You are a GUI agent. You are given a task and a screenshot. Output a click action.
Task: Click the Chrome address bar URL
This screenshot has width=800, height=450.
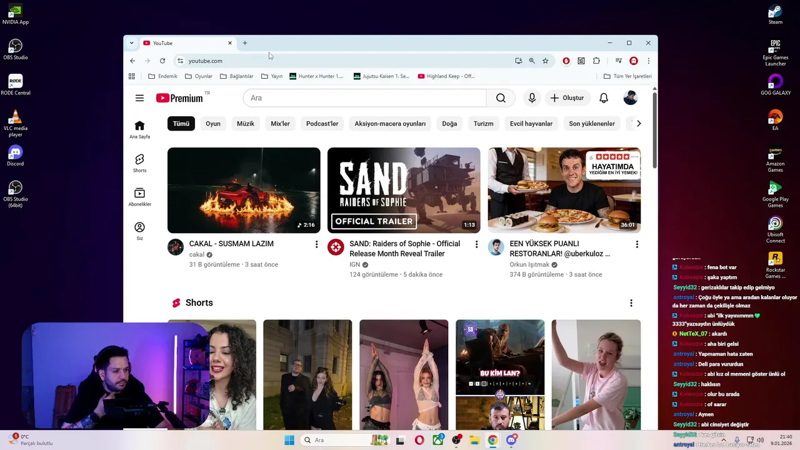[x=206, y=61]
